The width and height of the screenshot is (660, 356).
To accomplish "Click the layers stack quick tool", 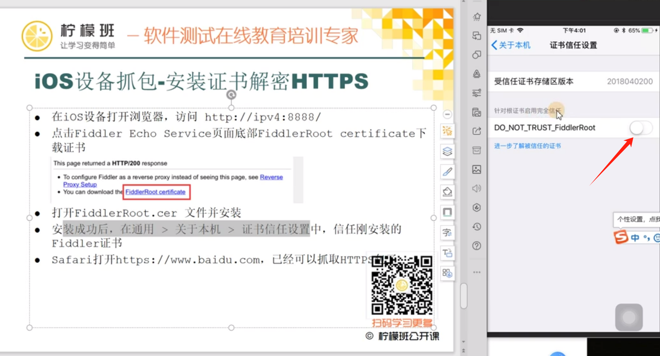I will 447,152.
